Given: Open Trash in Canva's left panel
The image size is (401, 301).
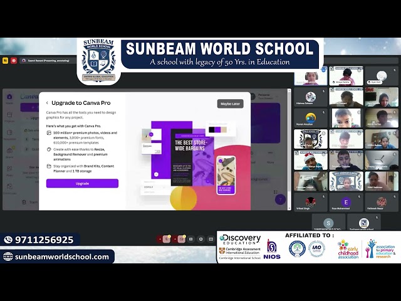Looking at the screenshot, I should click(30, 202).
